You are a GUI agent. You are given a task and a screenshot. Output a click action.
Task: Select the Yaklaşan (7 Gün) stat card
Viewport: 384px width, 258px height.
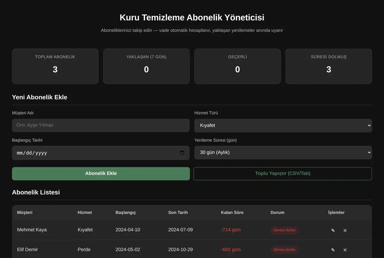tap(146, 66)
